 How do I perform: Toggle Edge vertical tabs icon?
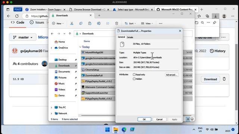pyautogui.click(x=8, y=9)
